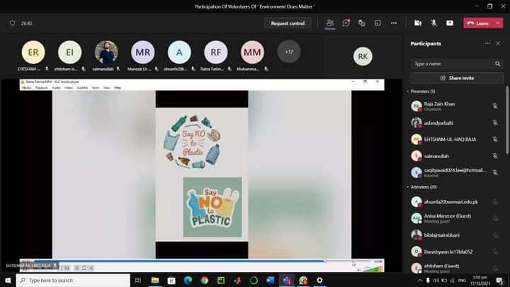Click the Type a name search field
510x287 pixels.
pyautogui.click(x=452, y=64)
